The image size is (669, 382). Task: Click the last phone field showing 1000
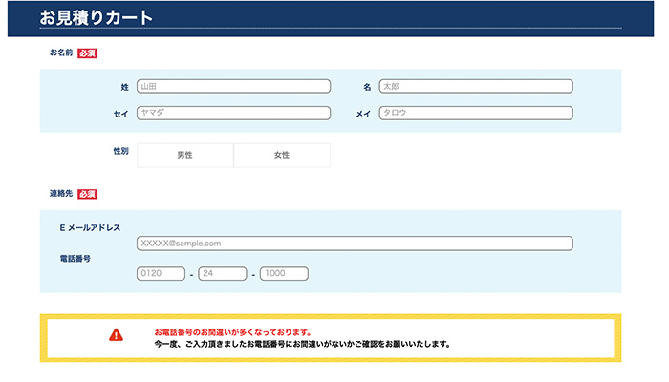(284, 274)
